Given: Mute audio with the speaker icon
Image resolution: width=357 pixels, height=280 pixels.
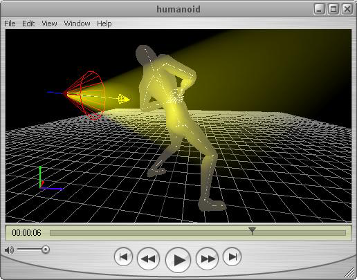Looking at the screenshot, I should coord(9,250).
